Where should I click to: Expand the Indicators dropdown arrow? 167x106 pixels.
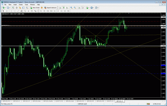point(89,8)
